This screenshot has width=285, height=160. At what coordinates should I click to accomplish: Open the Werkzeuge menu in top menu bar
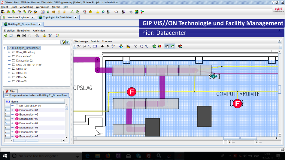42,7
